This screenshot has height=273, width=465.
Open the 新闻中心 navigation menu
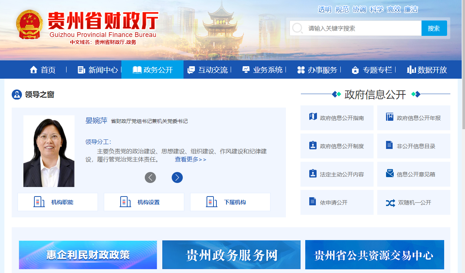point(98,70)
